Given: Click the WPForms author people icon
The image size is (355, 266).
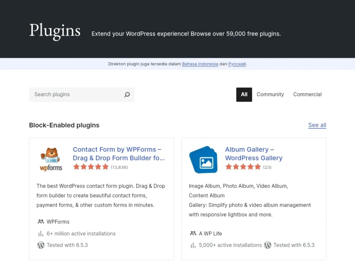Looking at the screenshot, I should [41, 222].
